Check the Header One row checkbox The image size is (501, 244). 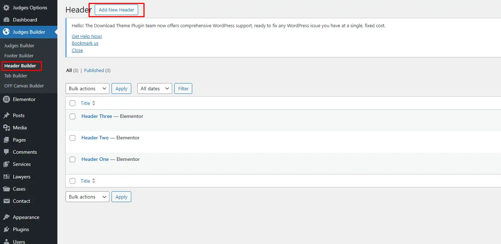click(72, 159)
